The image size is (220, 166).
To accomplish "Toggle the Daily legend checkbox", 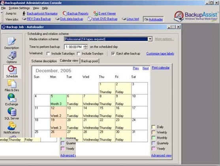I will [x=154, y=127].
